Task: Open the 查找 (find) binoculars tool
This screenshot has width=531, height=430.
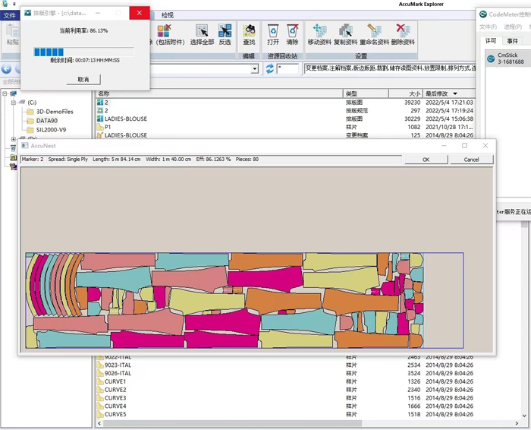Action: [249, 30]
